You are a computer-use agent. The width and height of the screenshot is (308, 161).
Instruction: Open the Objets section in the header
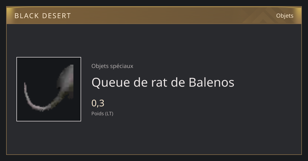tap(285, 16)
